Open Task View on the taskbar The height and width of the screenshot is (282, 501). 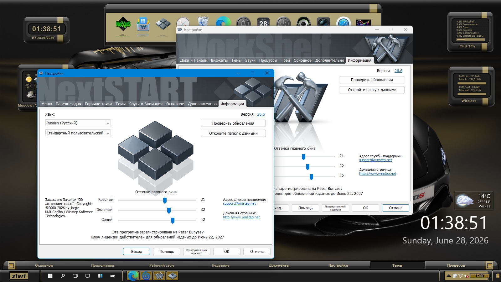pos(75,276)
